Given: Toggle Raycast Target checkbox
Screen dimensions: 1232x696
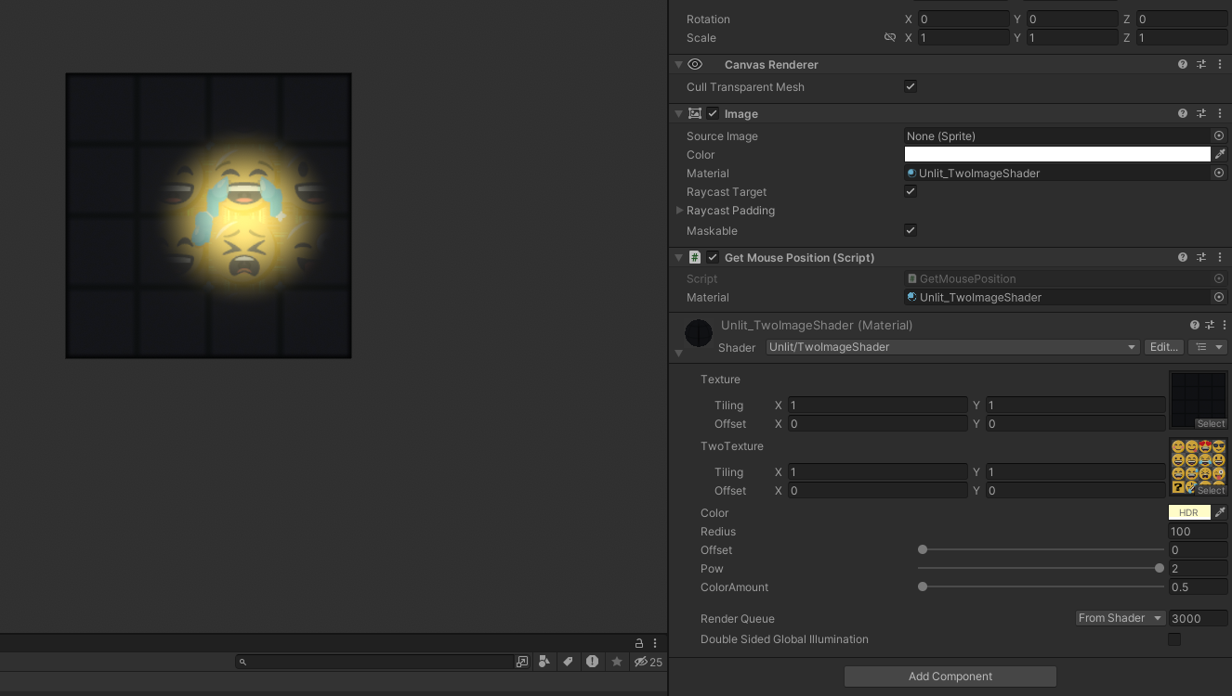Looking at the screenshot, I should pos(911,191).
